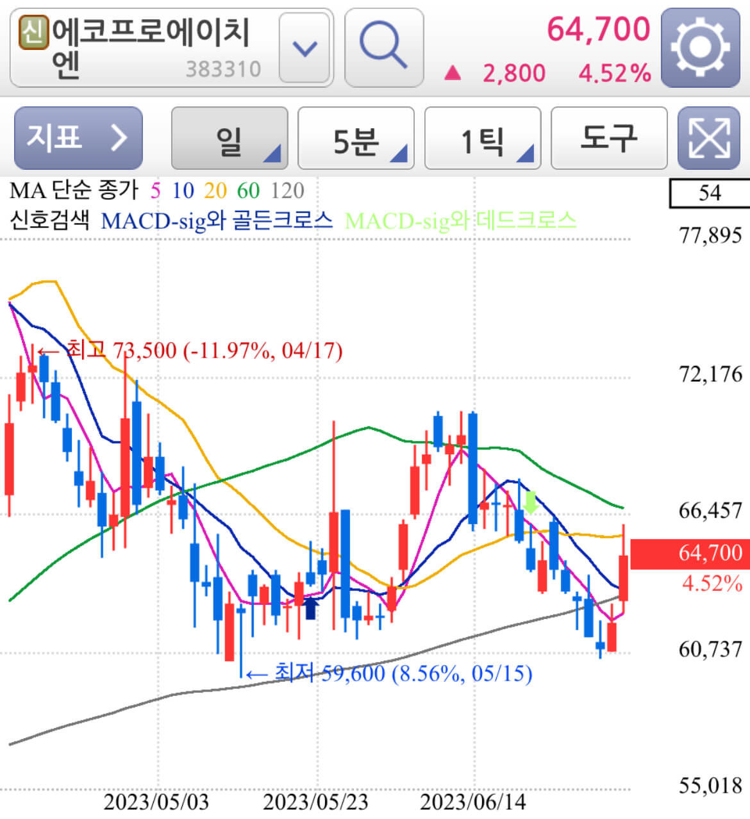Open the 5분 interval dropdown
This screenshot has height=819, width=750.
[356, 138]
